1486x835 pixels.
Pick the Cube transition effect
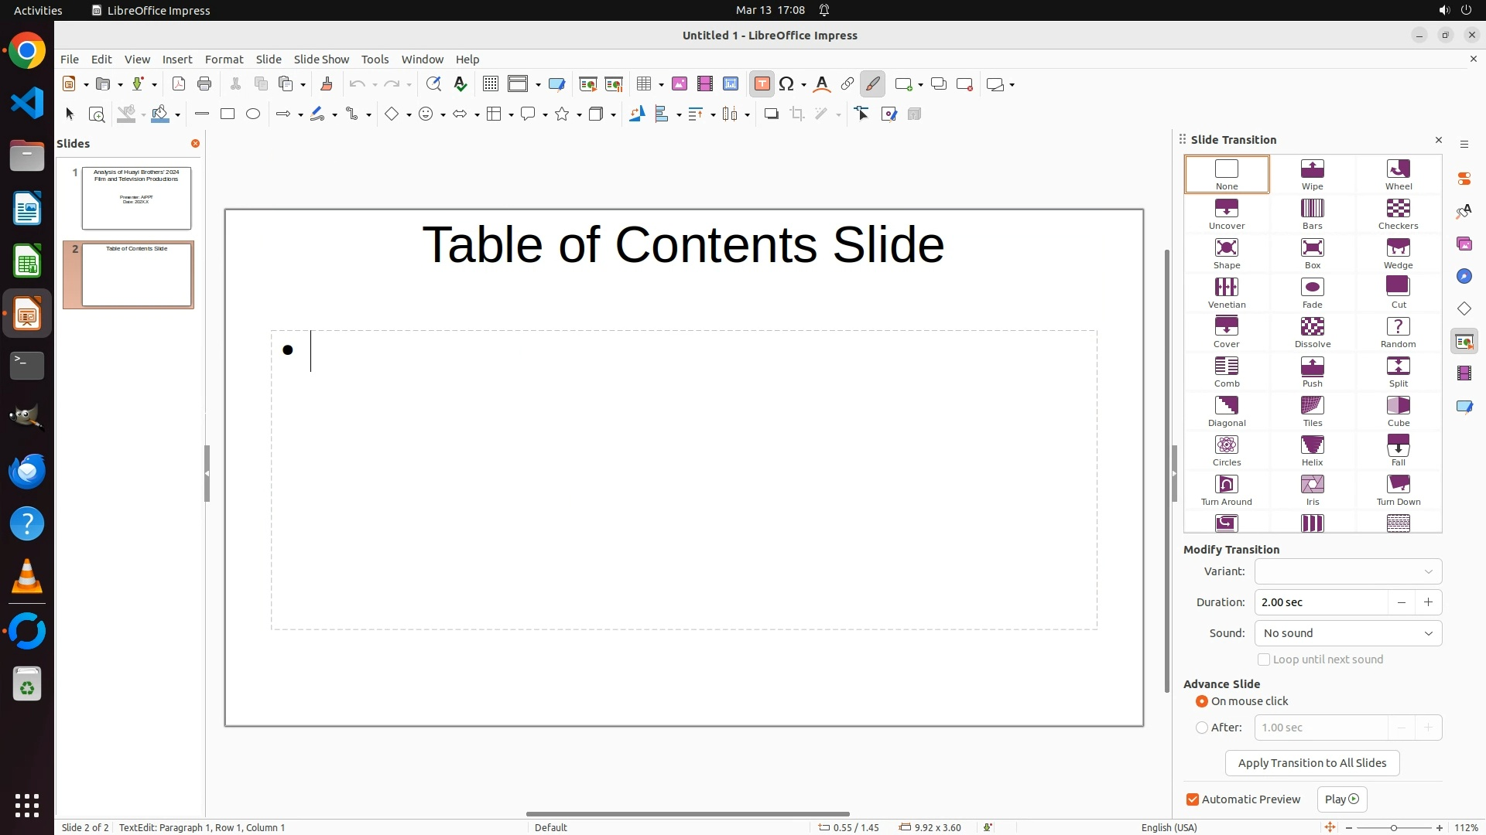point(1398,411)
